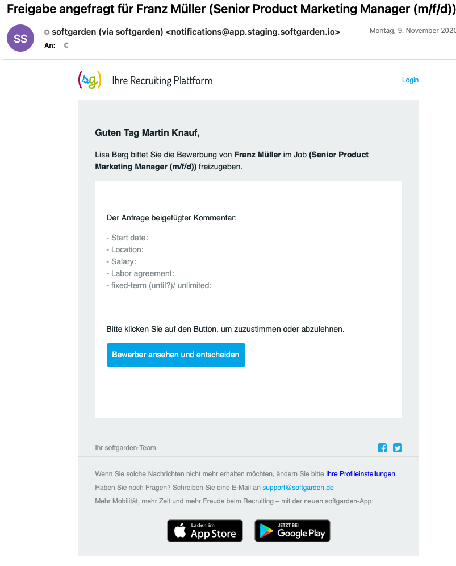Click the recipient indicator next to An:
Screen dimensions: 456x566
66,45
